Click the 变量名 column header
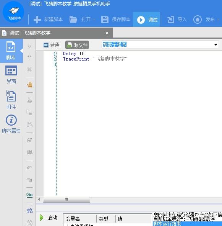Screen dimensions: 222x226 click(x=79, y=219)
